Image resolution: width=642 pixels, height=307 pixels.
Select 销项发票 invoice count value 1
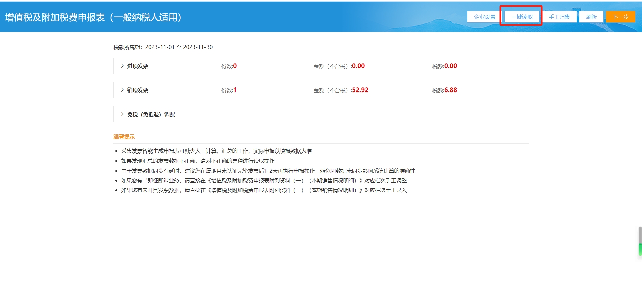[x=235, y=90]
